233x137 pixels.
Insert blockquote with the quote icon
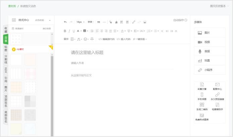[99, 22]
